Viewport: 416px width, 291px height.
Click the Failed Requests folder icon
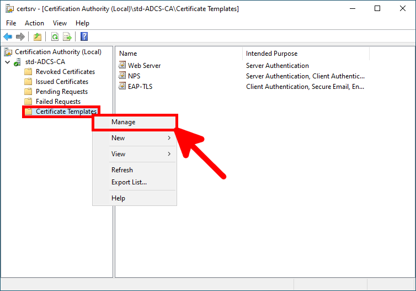tap(28, 102)
